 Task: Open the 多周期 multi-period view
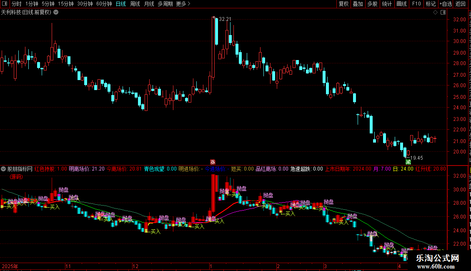click(165, 4)
